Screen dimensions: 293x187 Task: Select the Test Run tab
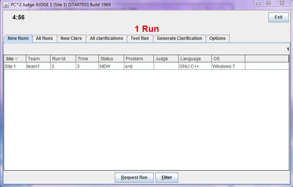coord(140,38)
